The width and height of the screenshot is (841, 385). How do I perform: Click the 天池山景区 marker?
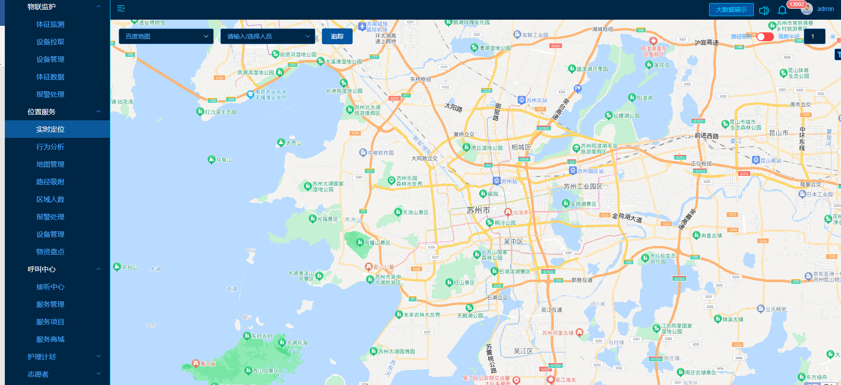coord(398,212)
